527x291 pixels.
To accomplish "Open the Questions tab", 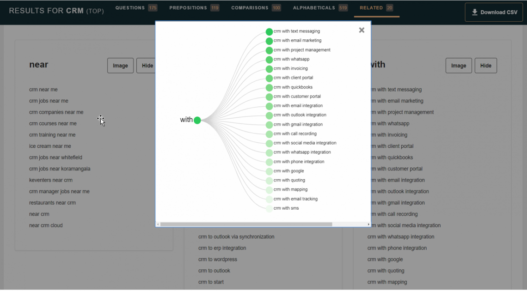I will point(136,8).
